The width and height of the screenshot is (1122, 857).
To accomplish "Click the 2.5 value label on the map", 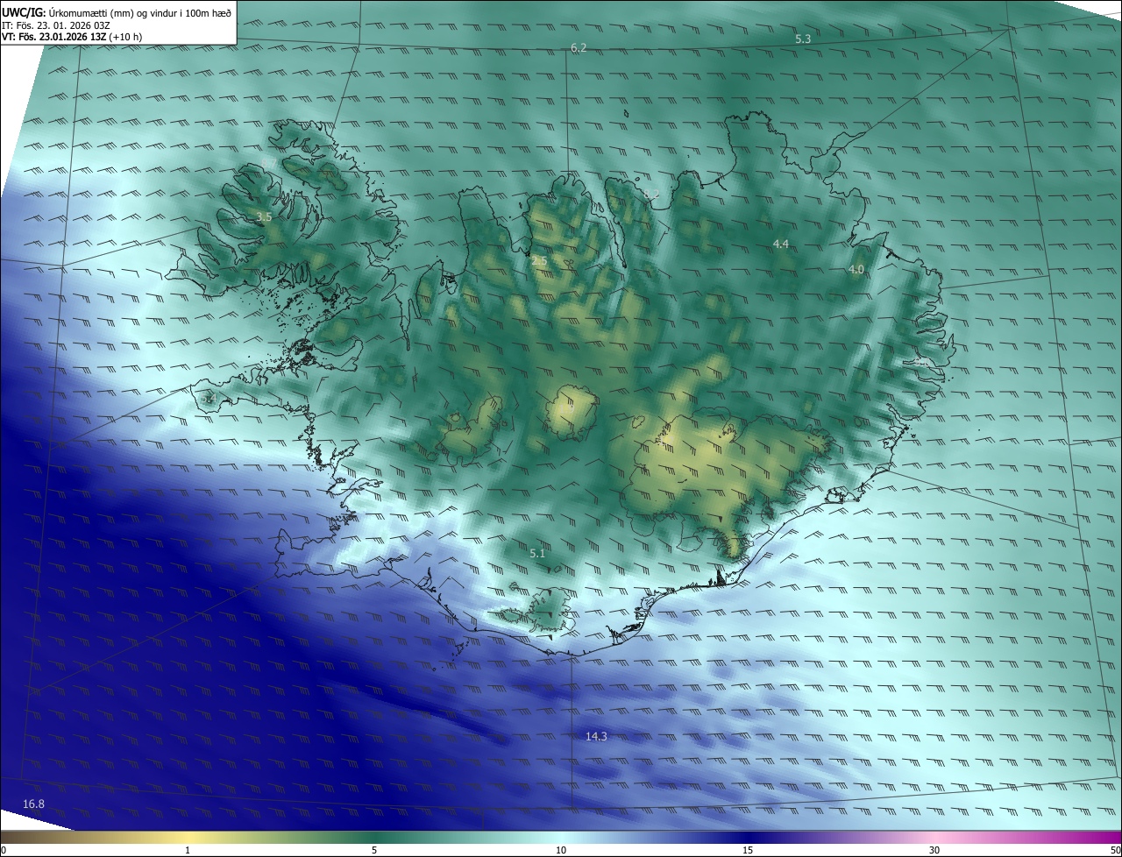I will [x=539, y=261].
